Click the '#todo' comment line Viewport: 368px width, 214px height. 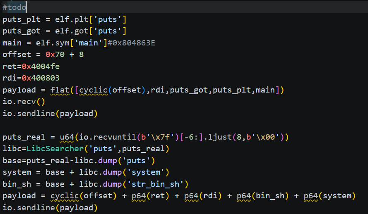[14, 7]
